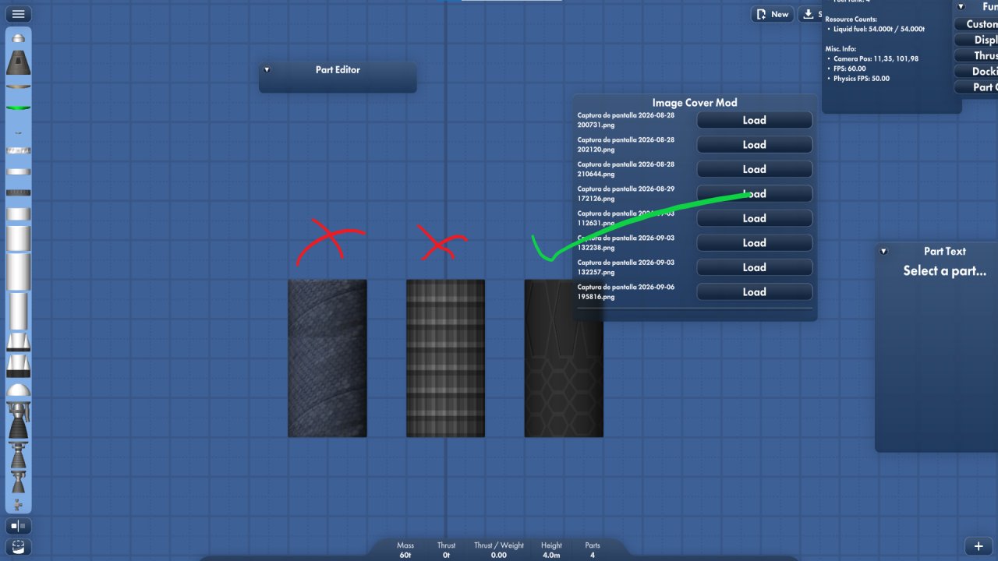
Task: Open the Displ... entry in top-right panel
Action: click(x=976, y=40)
